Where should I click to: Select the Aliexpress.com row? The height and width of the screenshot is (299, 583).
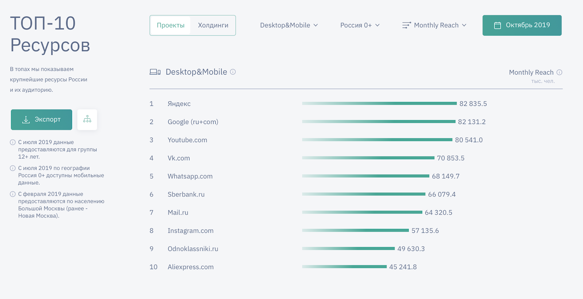356,267
